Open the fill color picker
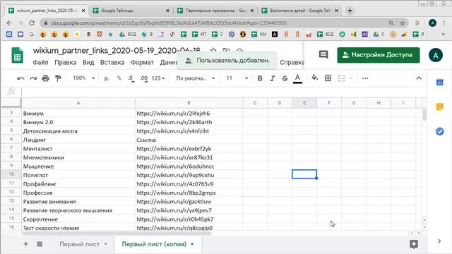This screenshot has width=452, height=254. (x=315, y=78)
